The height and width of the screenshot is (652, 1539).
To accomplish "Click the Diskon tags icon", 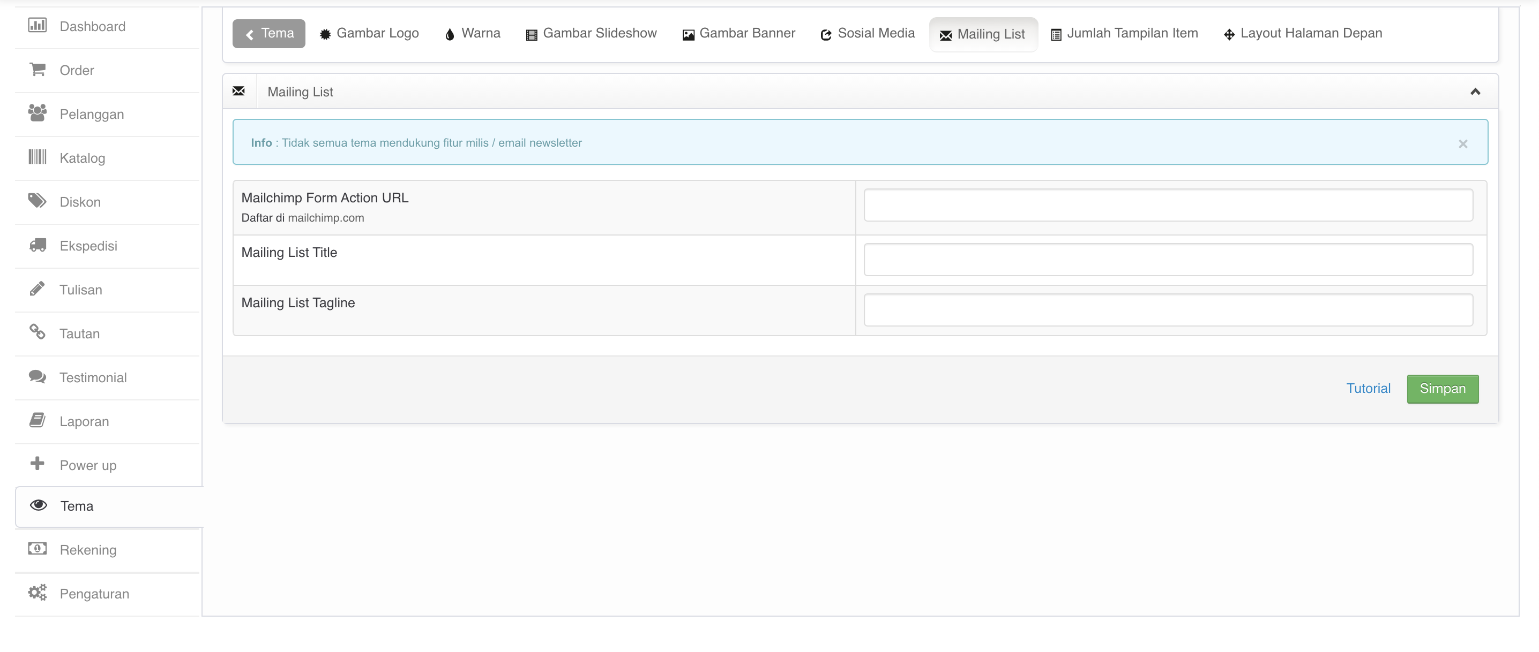I will click(x=37, y=201).
